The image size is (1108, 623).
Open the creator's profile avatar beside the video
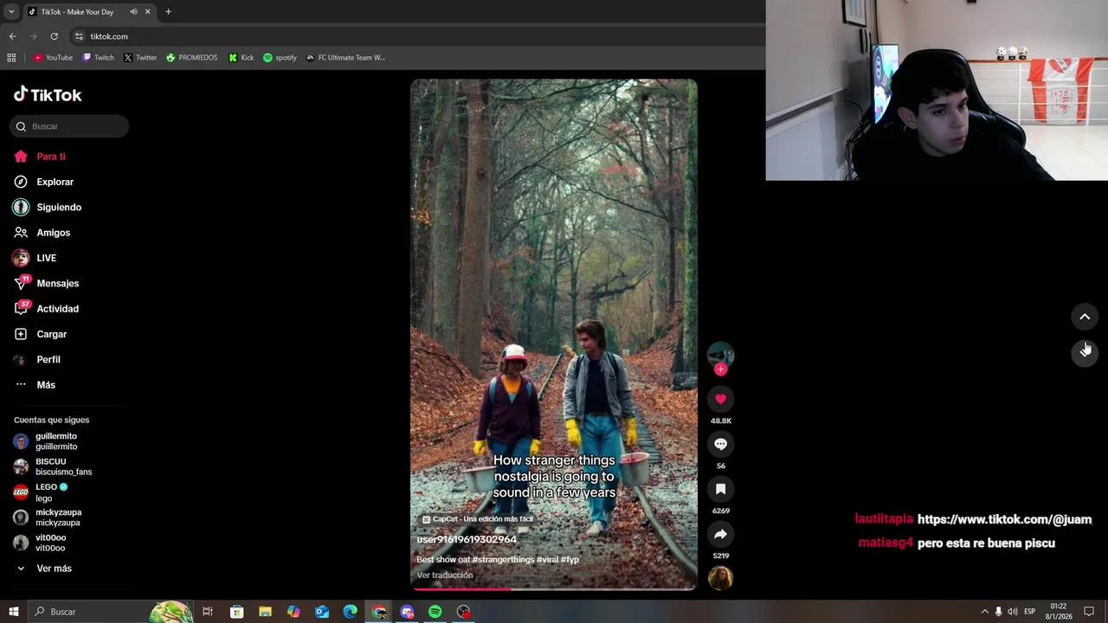[x=720, y=354]
